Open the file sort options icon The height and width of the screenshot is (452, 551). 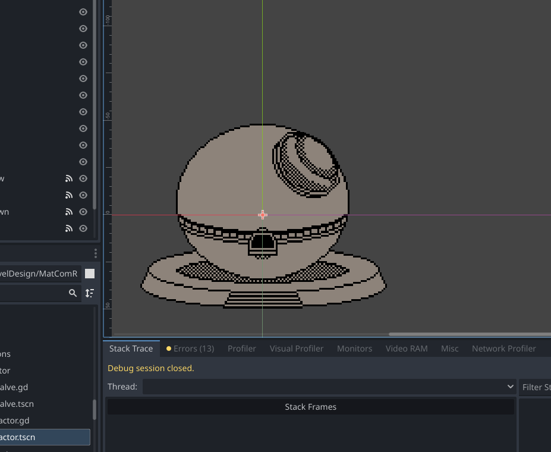click(90, 293)
